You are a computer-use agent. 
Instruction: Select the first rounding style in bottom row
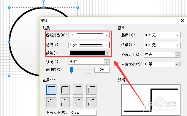pyautogui.click(x=51, y=102)
